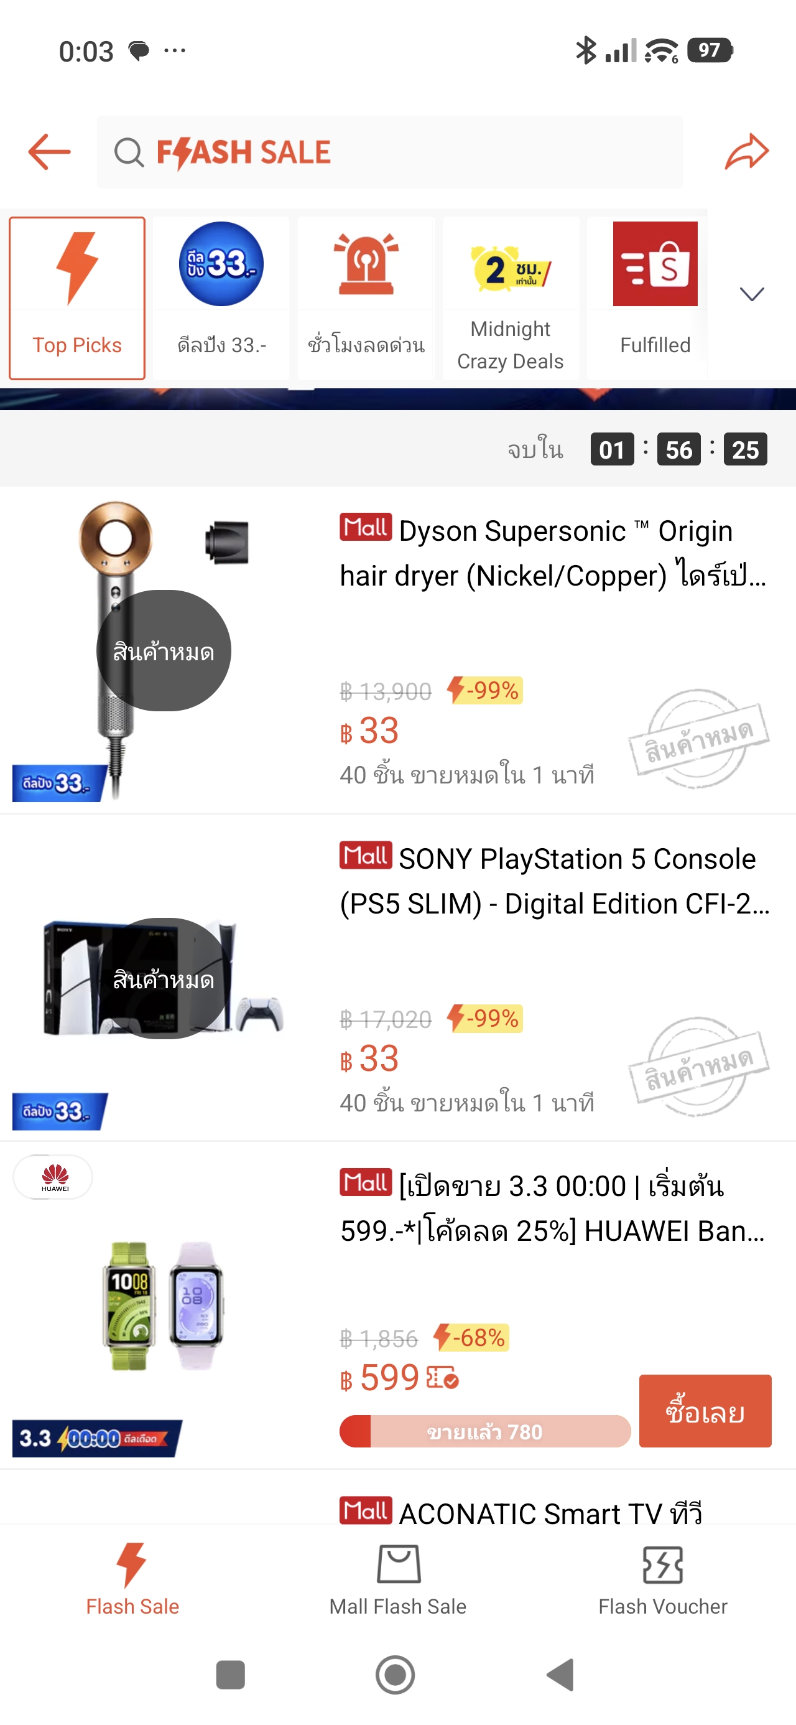Select Midnight Crazy Deals category

511,298
